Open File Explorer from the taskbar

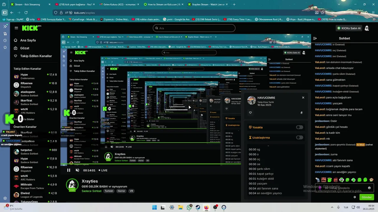click(x=180, y=207)
